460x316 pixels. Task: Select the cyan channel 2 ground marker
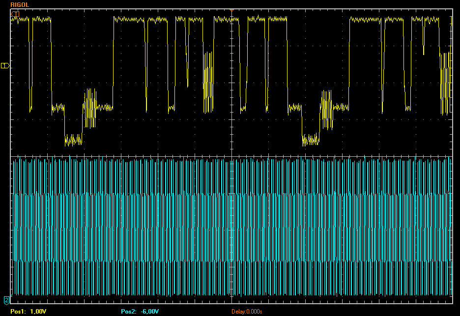tap(6, 299)
